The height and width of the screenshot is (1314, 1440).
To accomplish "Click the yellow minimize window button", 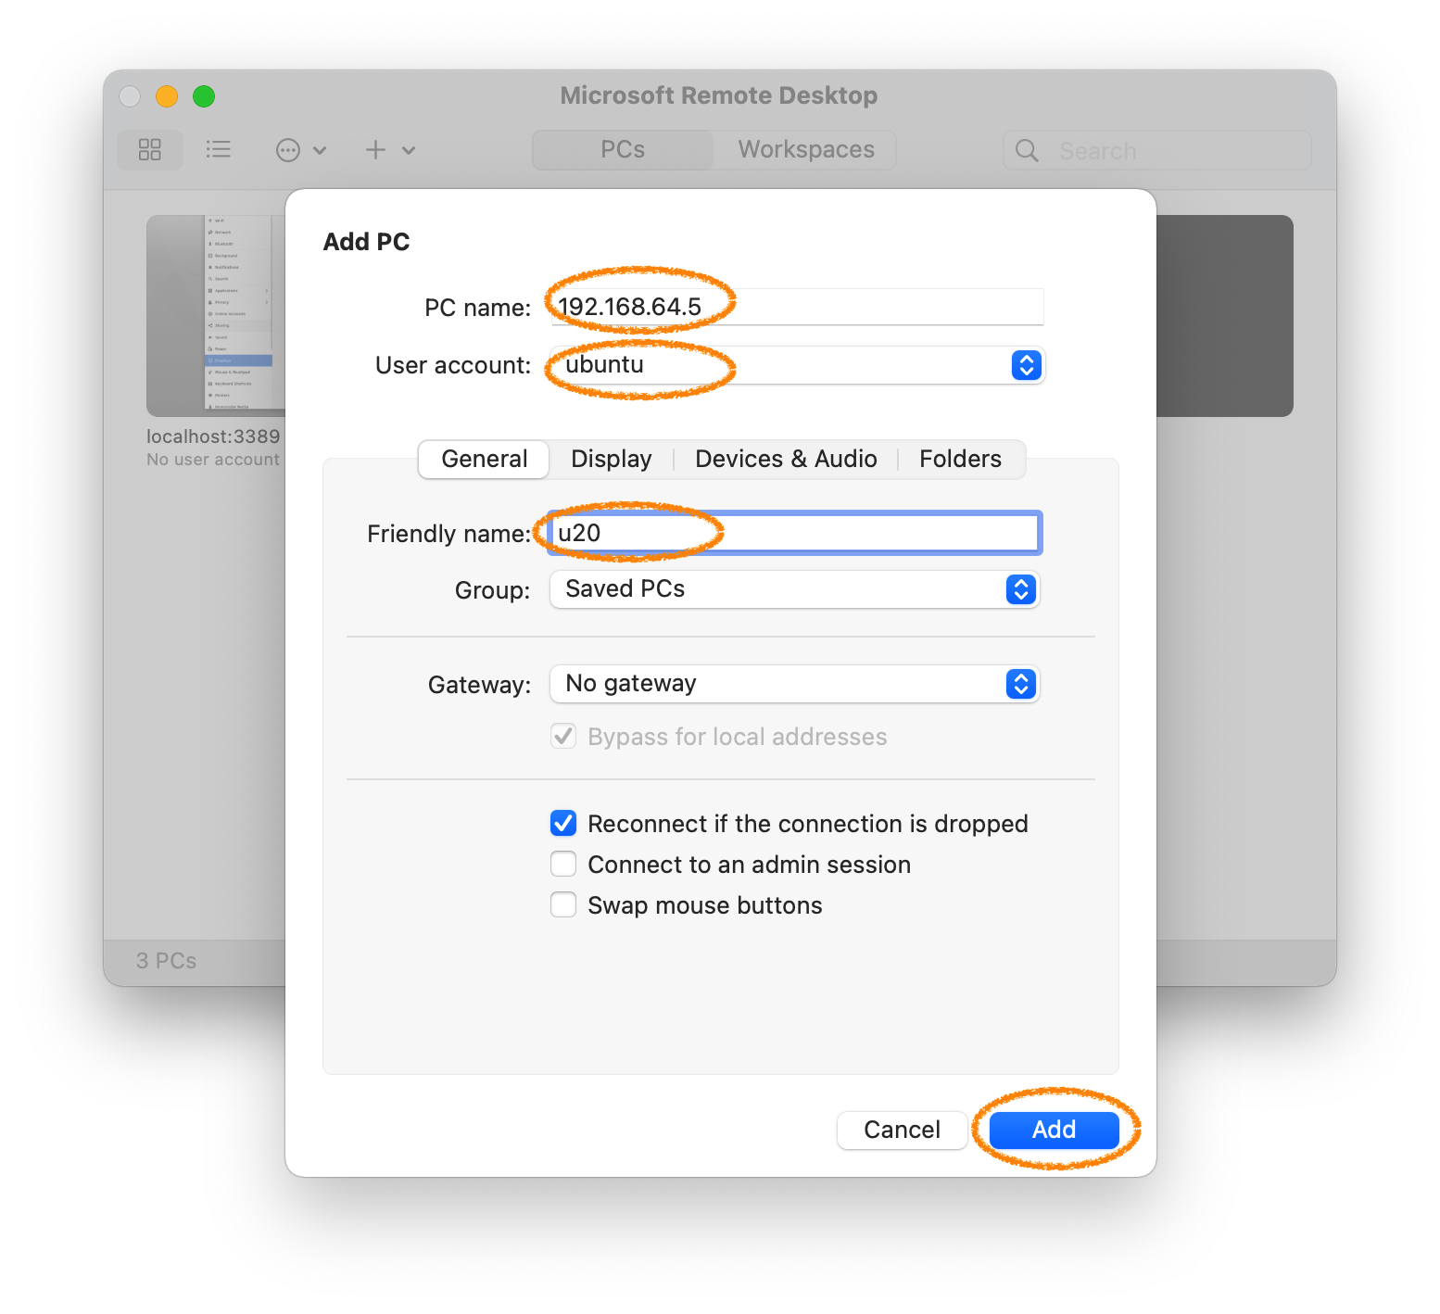I will pos(167,96).
